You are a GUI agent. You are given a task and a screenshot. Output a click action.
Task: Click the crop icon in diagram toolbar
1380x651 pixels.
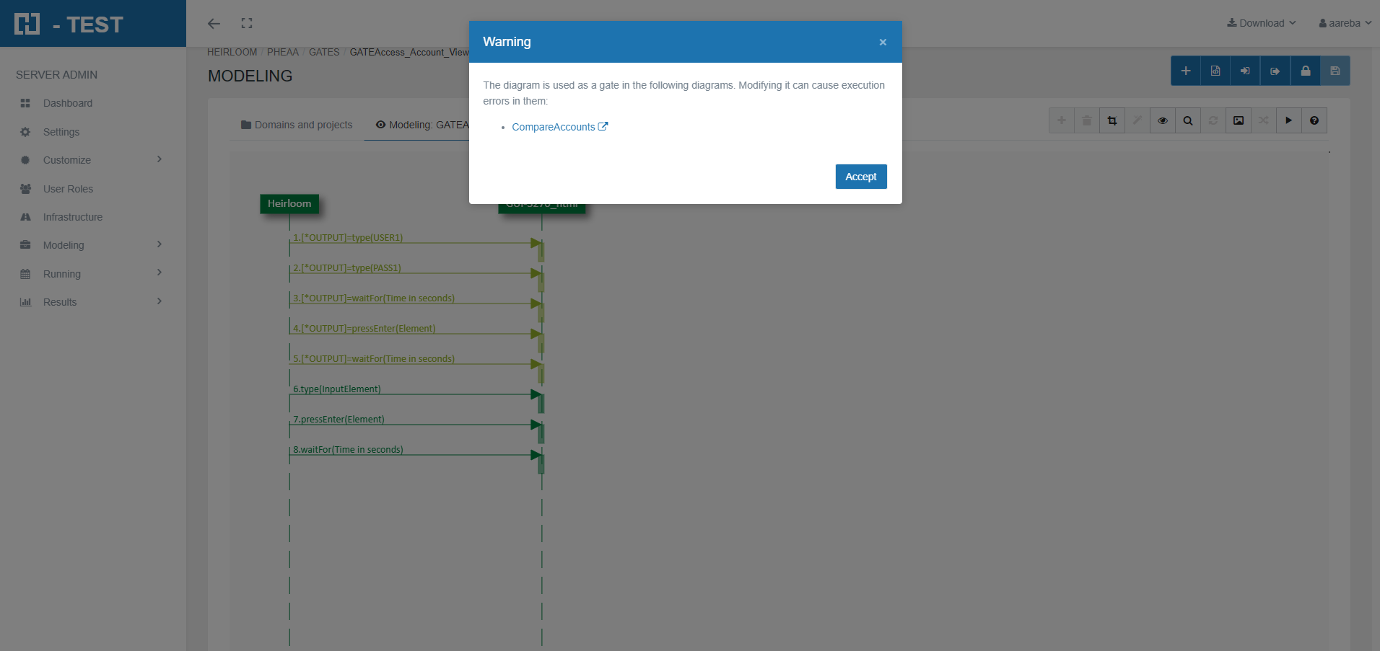[1112, 120]
